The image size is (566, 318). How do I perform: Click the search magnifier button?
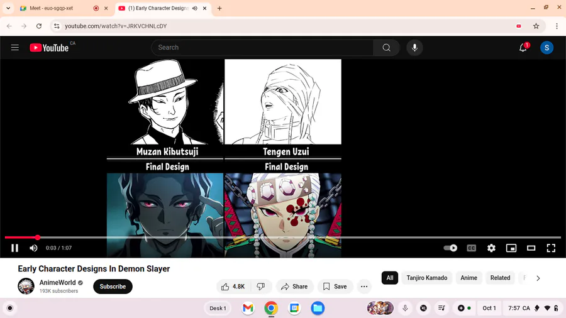pos(386,48)
